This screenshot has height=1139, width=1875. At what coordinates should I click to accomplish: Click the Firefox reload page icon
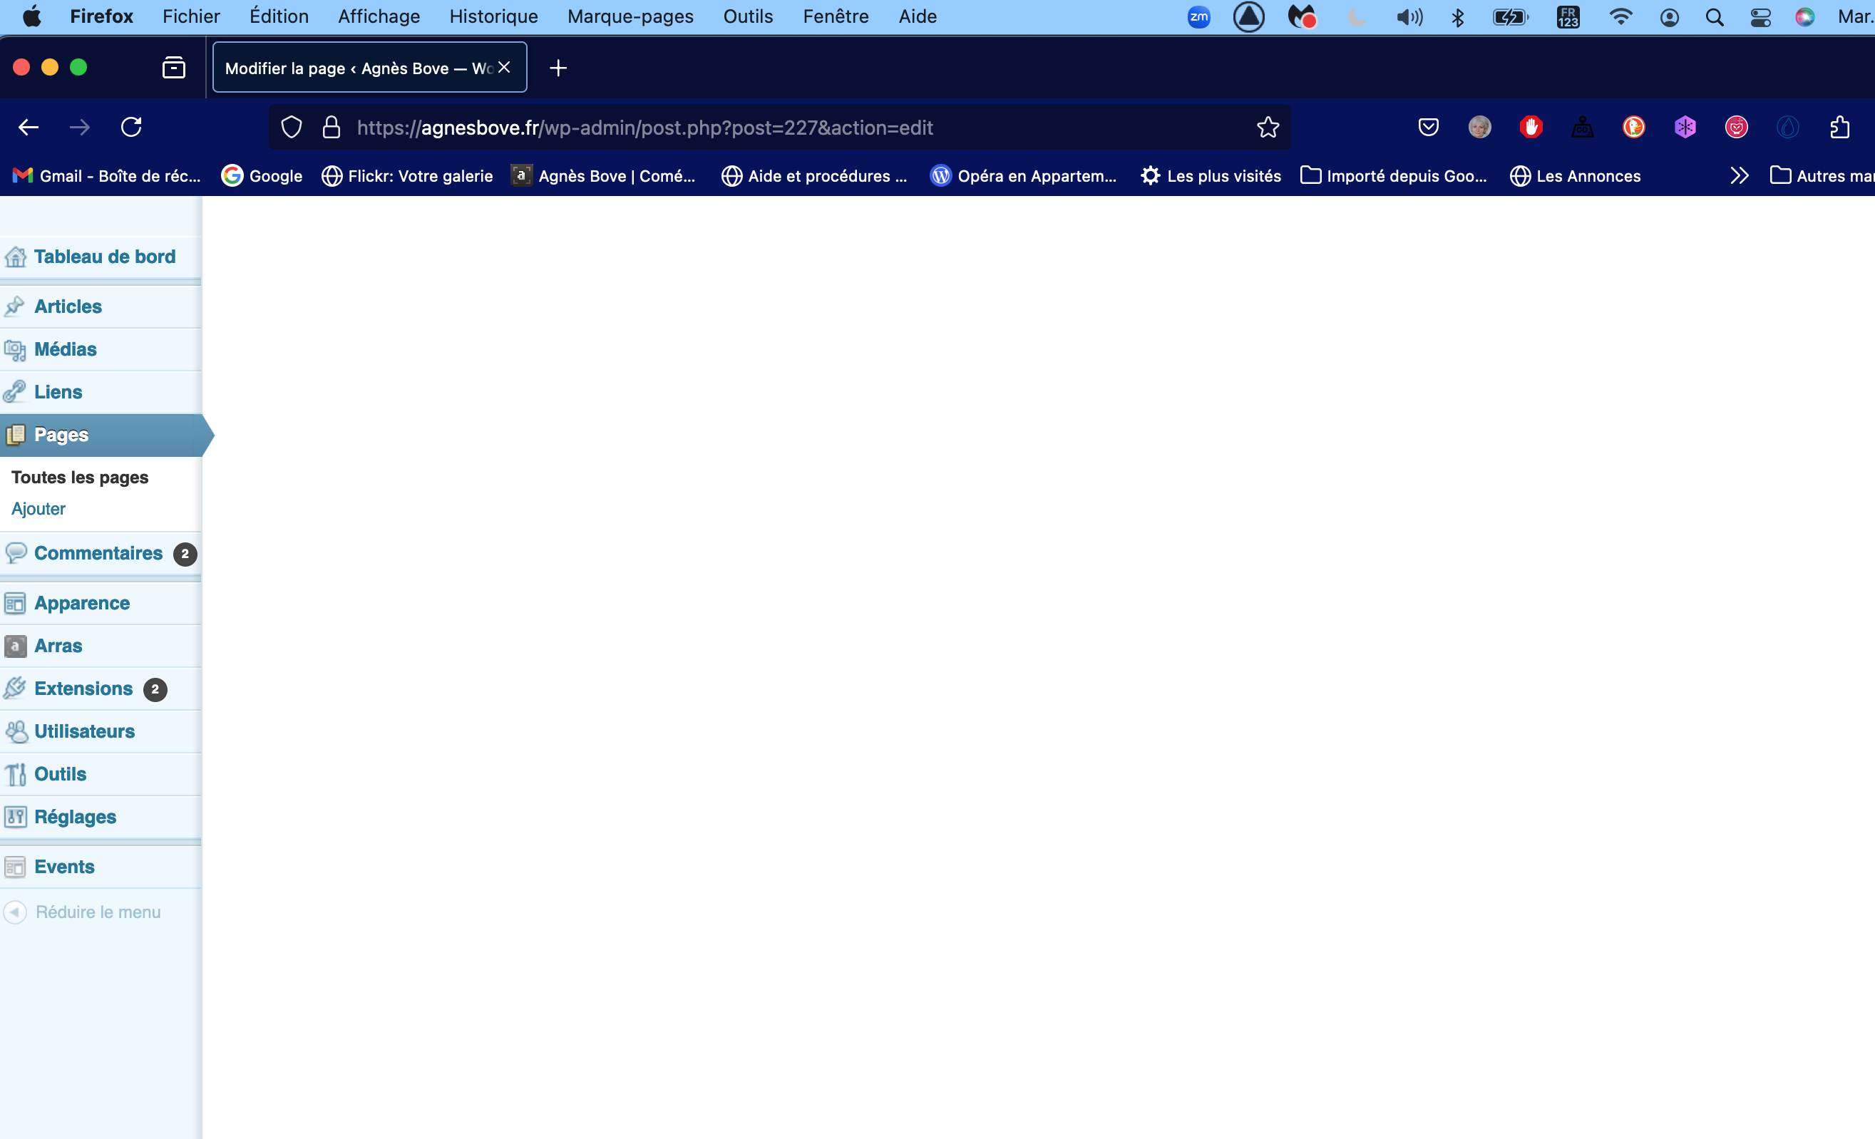click(131, 127)
